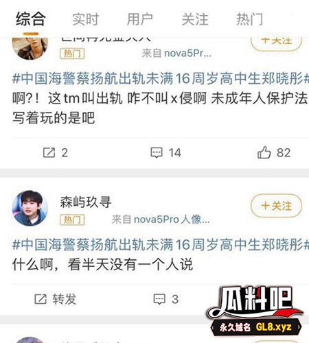
Task: Open the 森屿玖寻 username
Action: point(86,202)
